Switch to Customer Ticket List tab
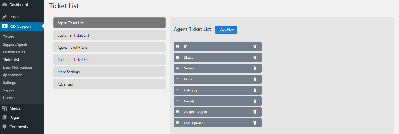Viewport: 399px width, 134px height. coord(109,35)
